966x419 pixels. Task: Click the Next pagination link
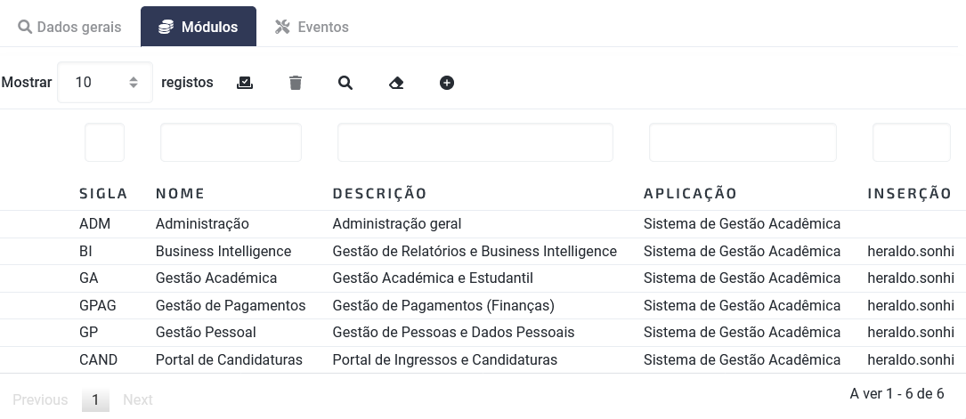tap(137, 400)
